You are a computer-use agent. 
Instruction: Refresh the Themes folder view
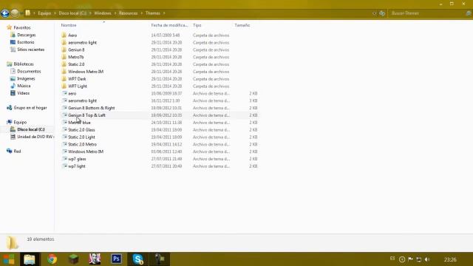pyautogui.click(x=382, y=13)
